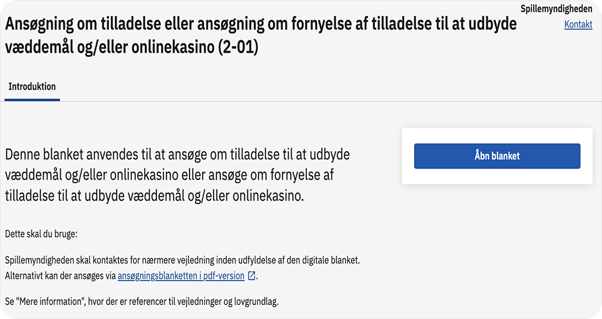
Task: Click the Spillemyndigheden header label
Action: coord(556,9)
